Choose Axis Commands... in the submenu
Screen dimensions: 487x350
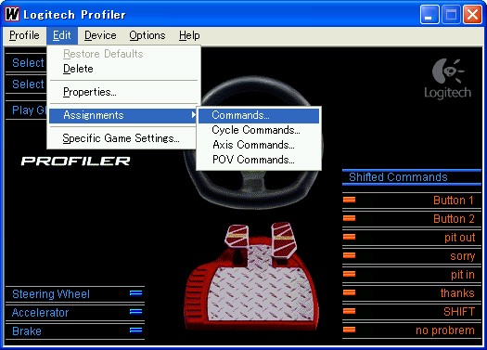point(259,145)
